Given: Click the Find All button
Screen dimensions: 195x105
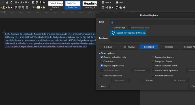Looking at the screenshot, I should click(108, 47).
